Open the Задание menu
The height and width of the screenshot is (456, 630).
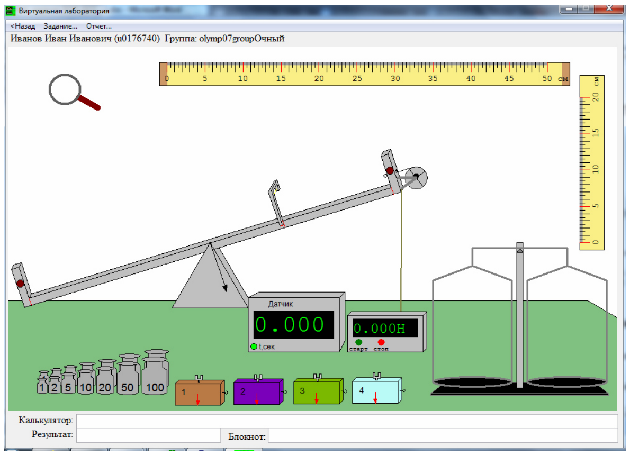60,26
